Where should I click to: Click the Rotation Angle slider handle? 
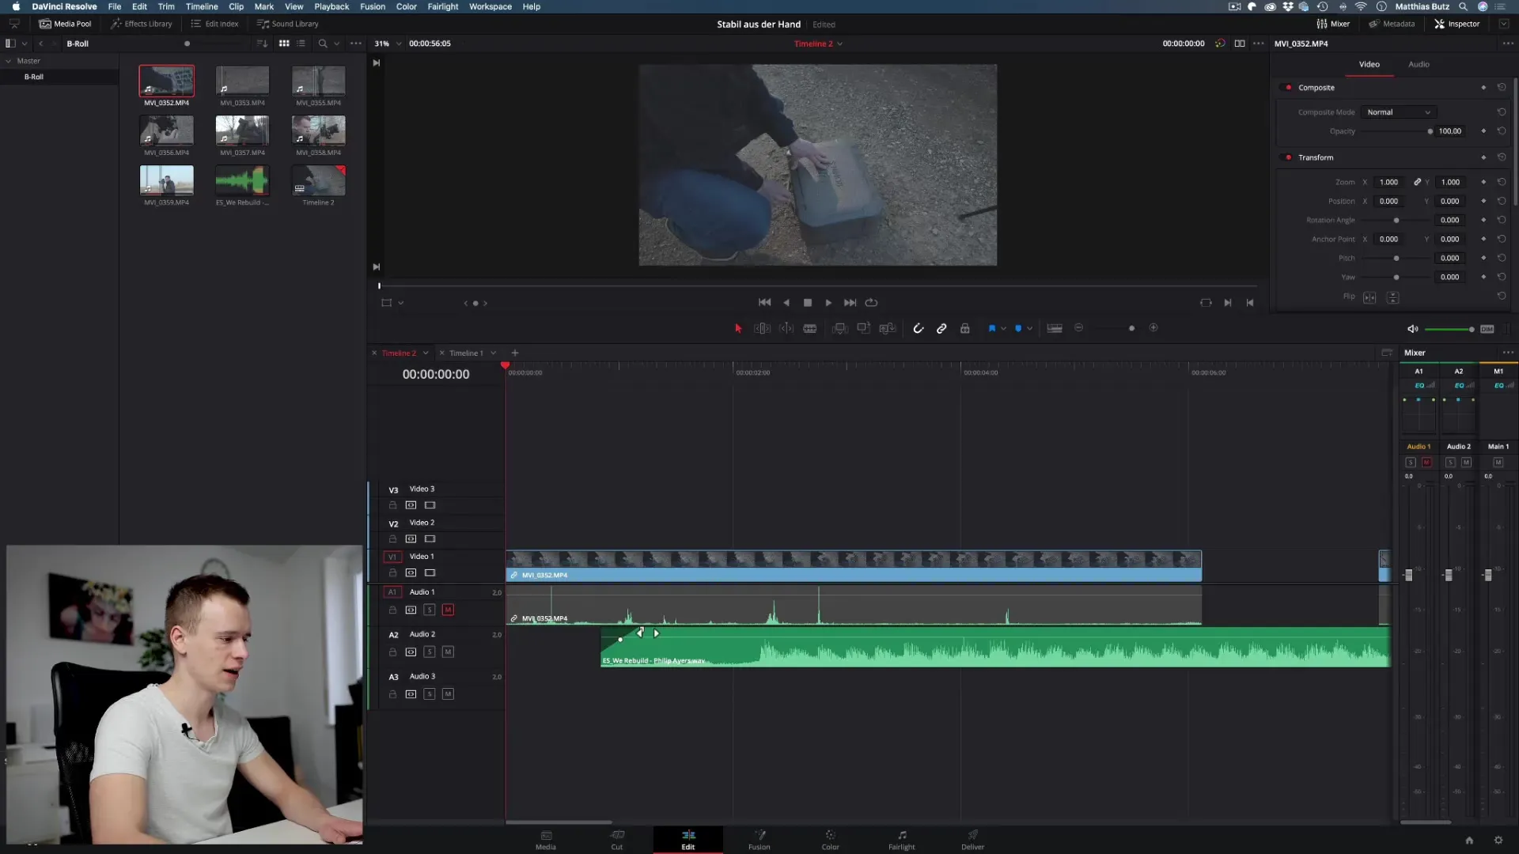(1396, 221)
